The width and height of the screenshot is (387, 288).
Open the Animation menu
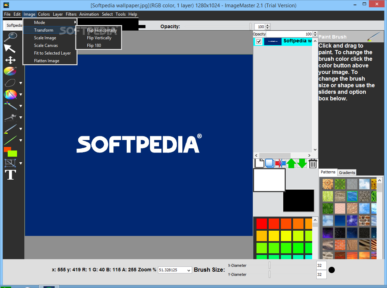pyautogui.click(x=89, y=14)
